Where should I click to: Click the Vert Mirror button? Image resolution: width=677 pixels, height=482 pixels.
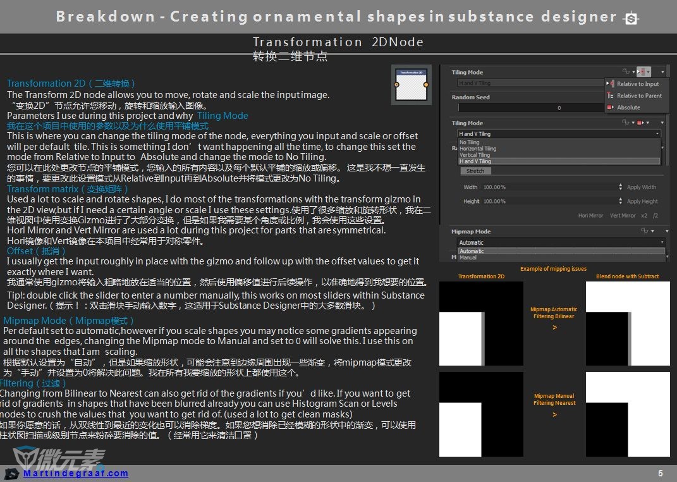(x=623, y=216)
